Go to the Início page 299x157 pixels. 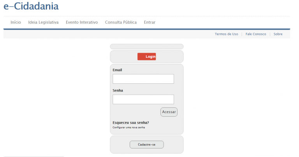pyautogui.click(x=16, y=22)
